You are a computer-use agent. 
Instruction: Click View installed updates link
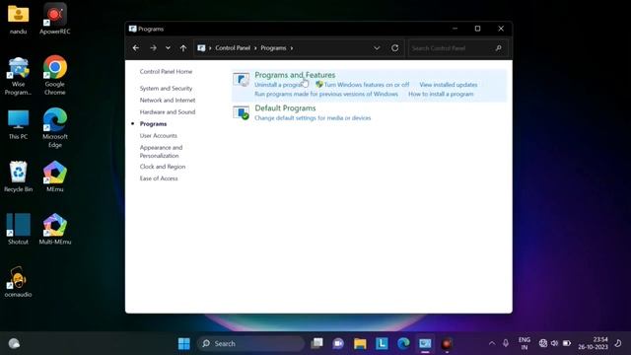[x=449, y=85]
